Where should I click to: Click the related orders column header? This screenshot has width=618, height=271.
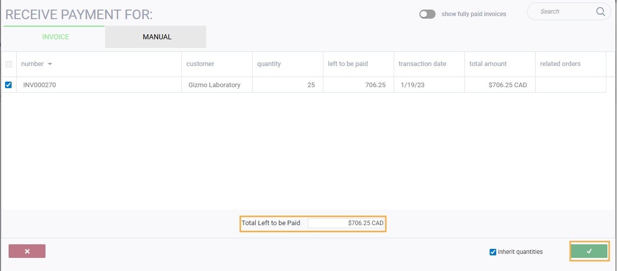pyautogui.click(x=560, y=64)
